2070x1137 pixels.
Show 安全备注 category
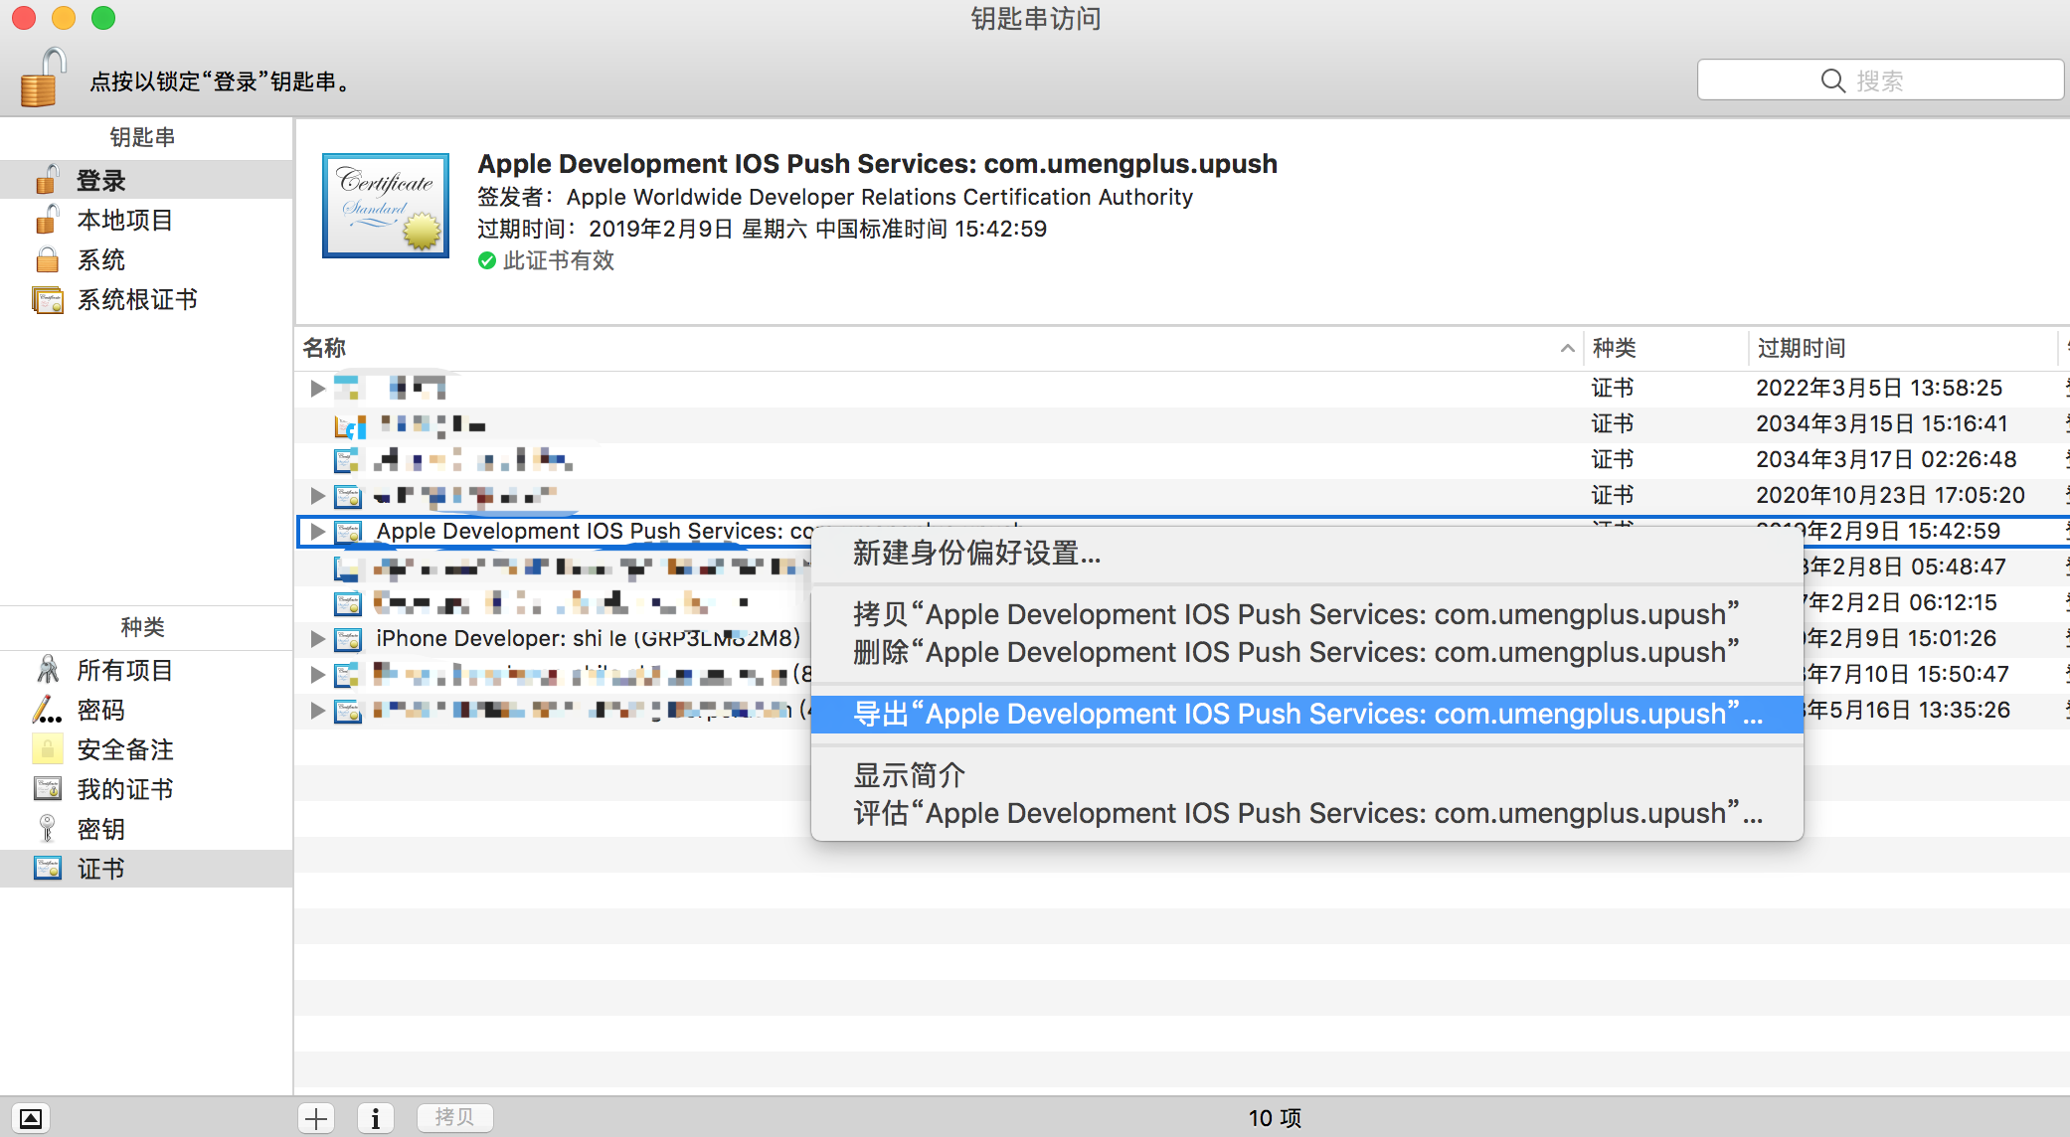tap(146, 749)
